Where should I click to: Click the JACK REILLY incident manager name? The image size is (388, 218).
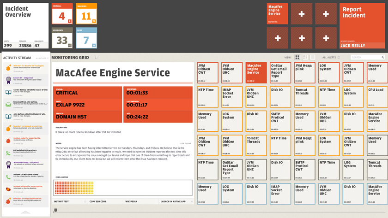click(353, 46)
